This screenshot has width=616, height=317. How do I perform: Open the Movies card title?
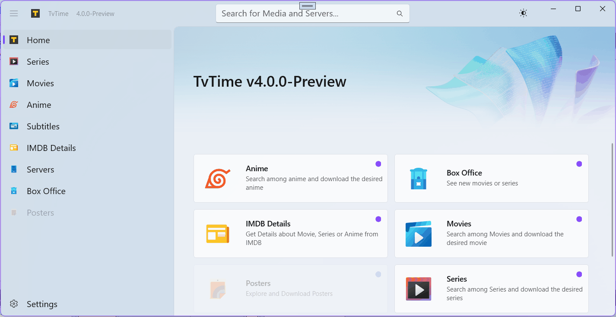459,224
